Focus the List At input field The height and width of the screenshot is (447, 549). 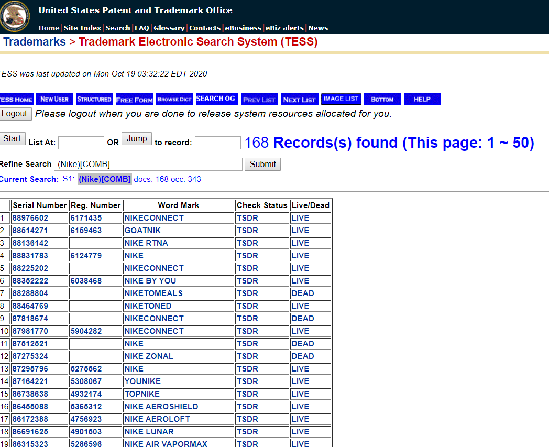click(x=81, y=143)
